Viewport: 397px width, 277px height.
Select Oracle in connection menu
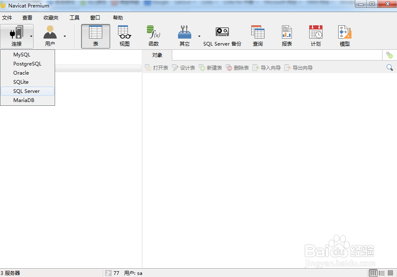(27, 73)
